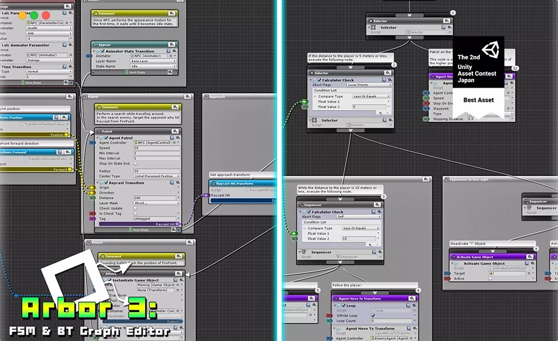Open the gear icon on the Calculator Check component
558x341 pixels.
tap(389, 79)
